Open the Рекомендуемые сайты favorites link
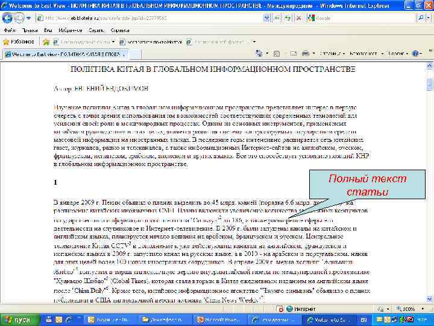The height and width of the screenshot is (326, 434). (x=82, y=42)
